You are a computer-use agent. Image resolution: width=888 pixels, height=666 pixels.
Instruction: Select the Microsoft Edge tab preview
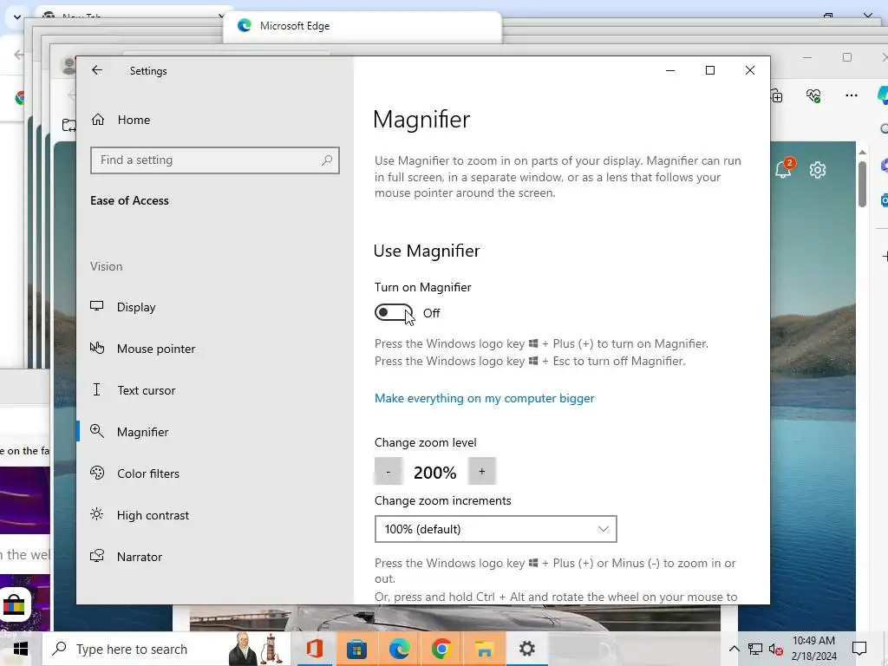point(362,25)
